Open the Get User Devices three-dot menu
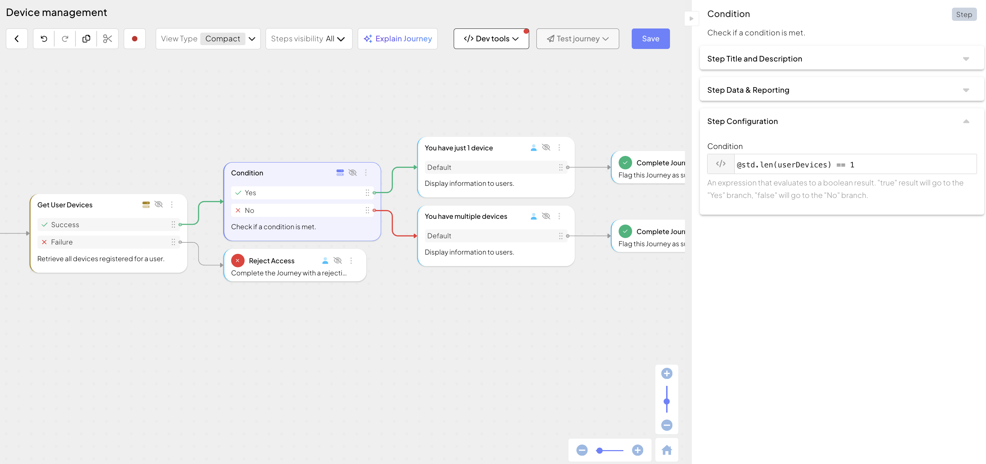 [172, 205]
